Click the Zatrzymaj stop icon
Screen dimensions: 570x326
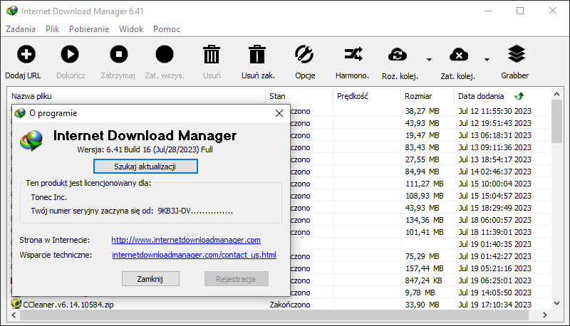pyautogui.click(x=119, y=55)
